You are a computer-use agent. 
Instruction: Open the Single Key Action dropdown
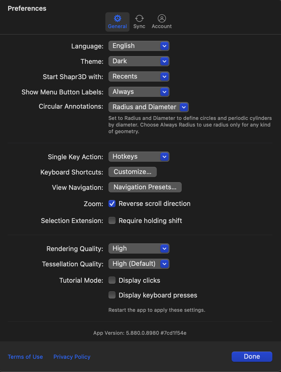coord(164,157)
